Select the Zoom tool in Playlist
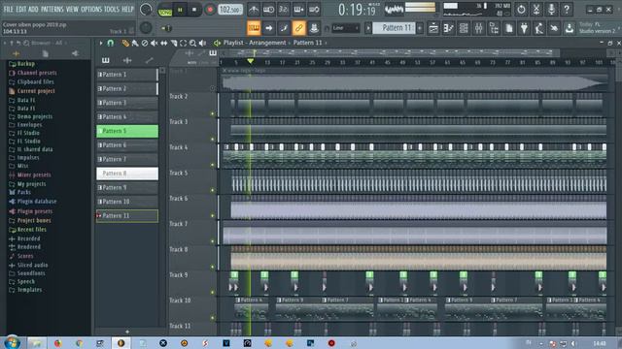 (192, 43)
